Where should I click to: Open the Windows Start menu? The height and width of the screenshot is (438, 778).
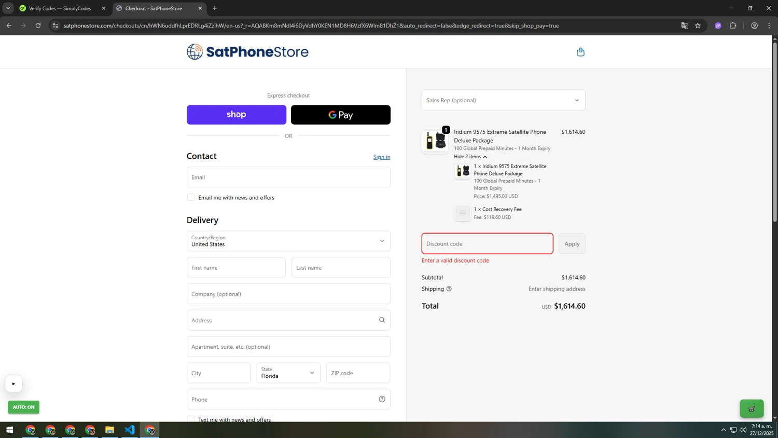(9, 430)
